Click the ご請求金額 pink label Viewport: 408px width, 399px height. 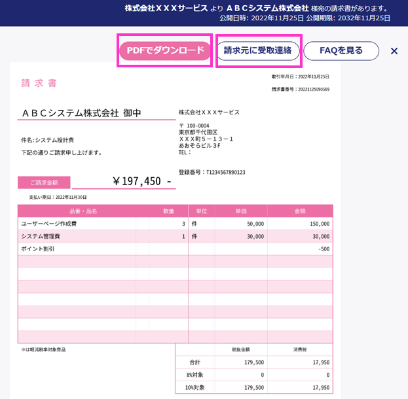(44, 182)
